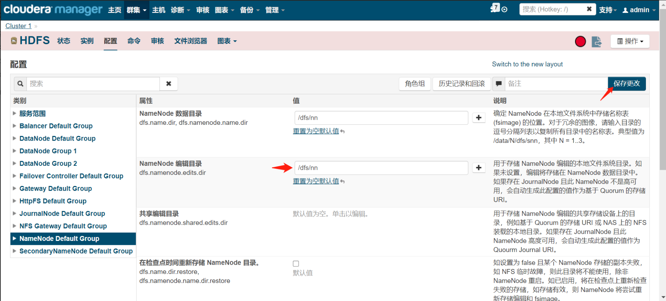Image resolution: width=666 pixels, height=301 pixels.
Task: Click the configuration 搜索 input field
Action: [93, 84]
